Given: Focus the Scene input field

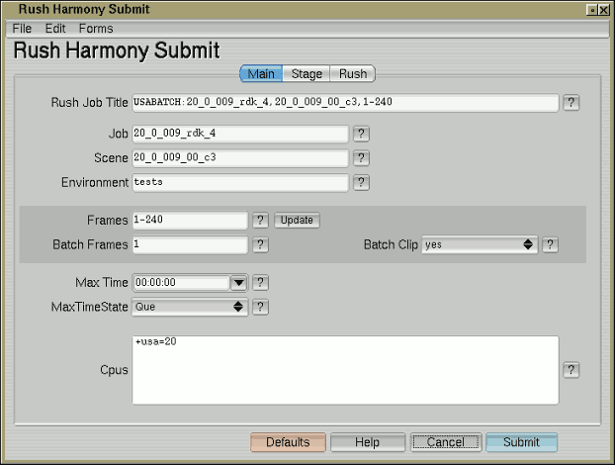Looking at the screenshot, I should coord(240,158).
